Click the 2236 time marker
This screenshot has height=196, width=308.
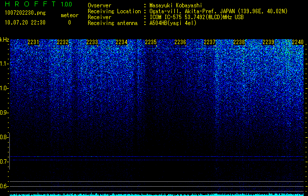(x=180, y=42)
